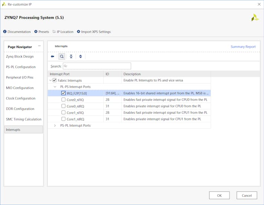
Task: Open the DDR Configuration page
Action: tap(20, 109)
